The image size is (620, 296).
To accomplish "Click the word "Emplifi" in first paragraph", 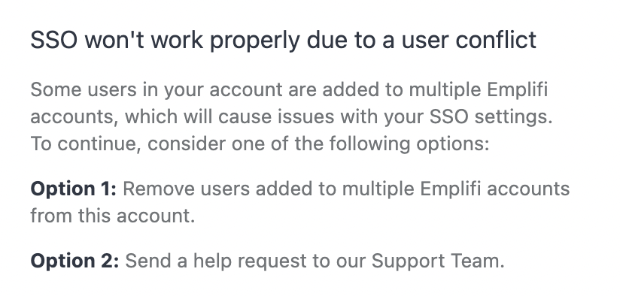I will tap(517, 90).
